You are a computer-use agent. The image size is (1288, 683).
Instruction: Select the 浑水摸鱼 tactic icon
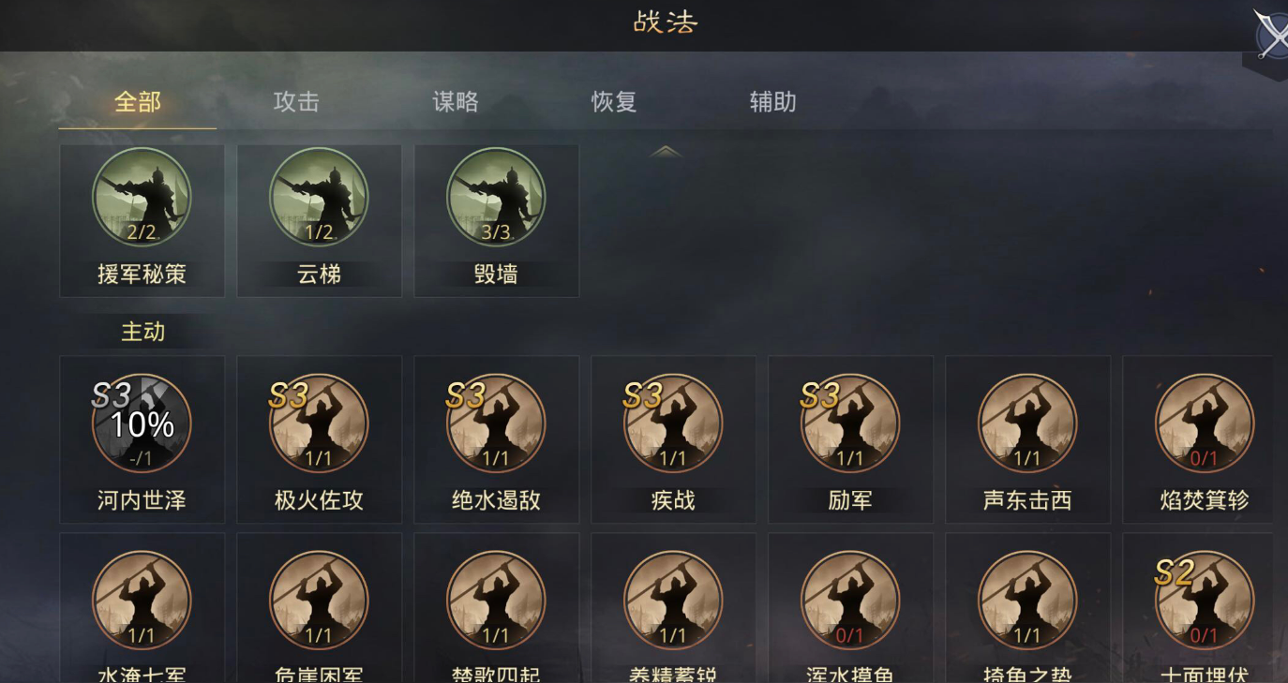click(850, 601)
